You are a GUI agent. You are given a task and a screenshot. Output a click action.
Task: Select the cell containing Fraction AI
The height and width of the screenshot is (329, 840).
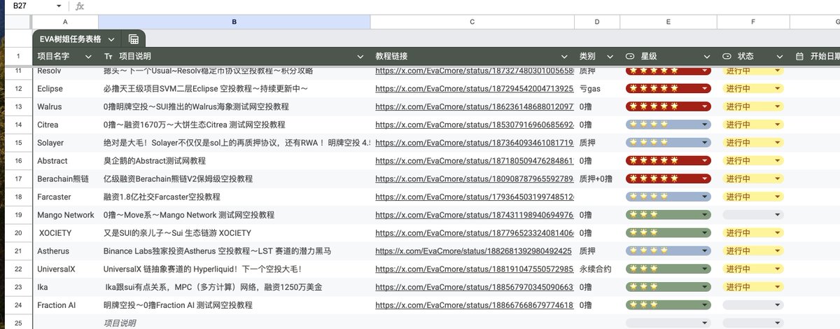click(x=66, y=305)
